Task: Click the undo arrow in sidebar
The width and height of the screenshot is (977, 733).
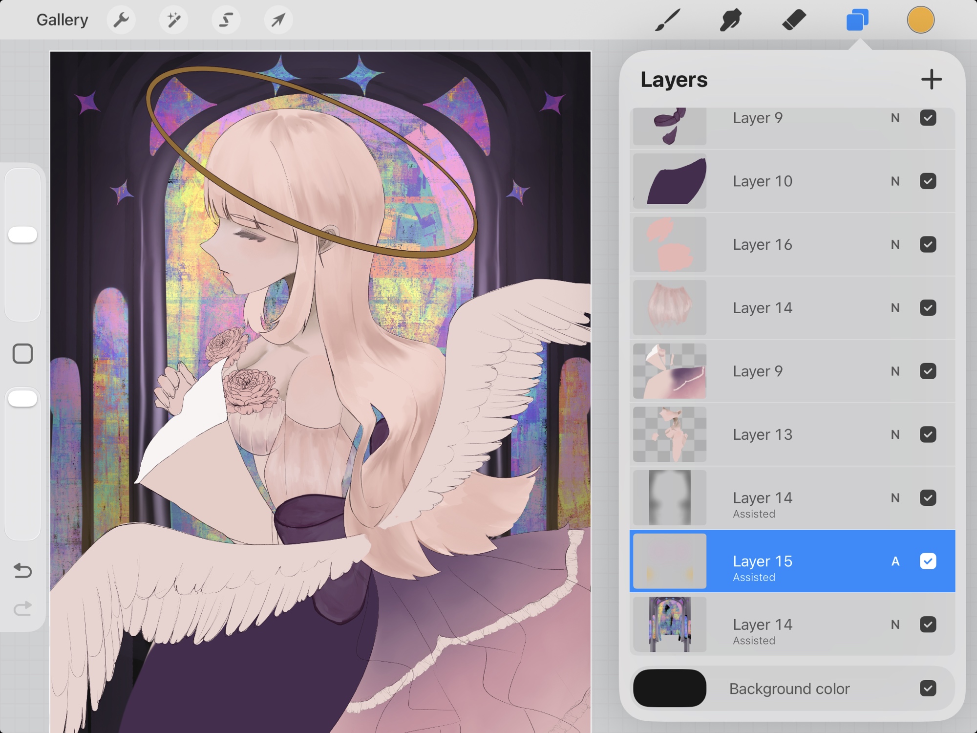Action: [22, 570]
